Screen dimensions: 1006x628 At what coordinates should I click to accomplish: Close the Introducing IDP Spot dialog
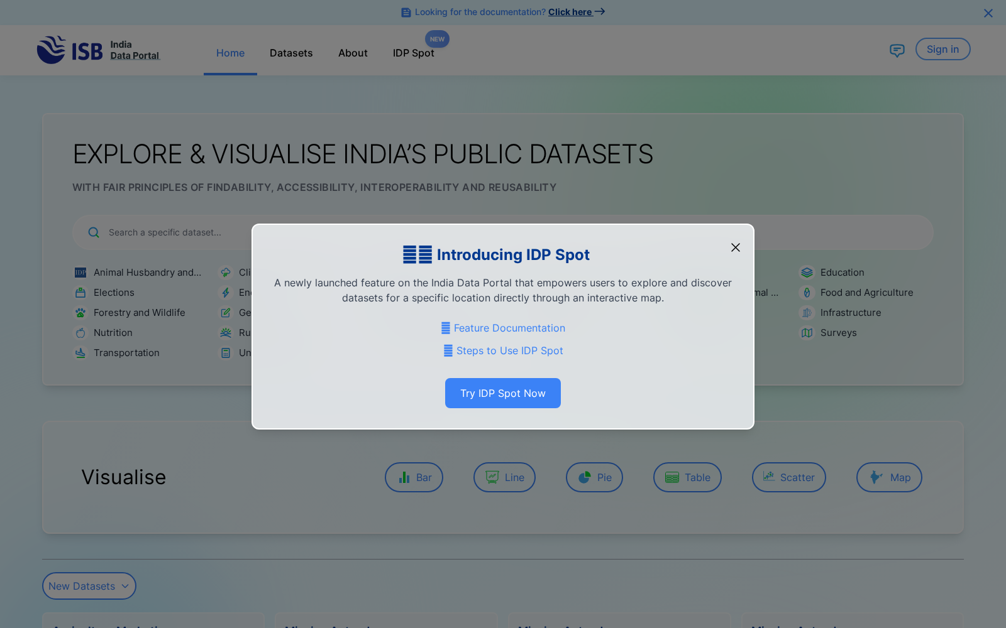[x=736, y=247]
